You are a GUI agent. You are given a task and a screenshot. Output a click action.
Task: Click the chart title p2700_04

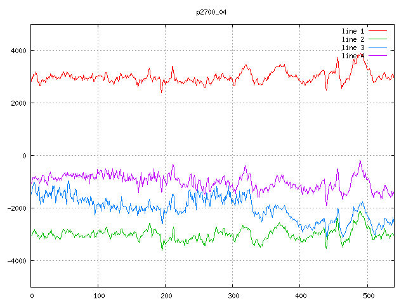click(211, 12)
